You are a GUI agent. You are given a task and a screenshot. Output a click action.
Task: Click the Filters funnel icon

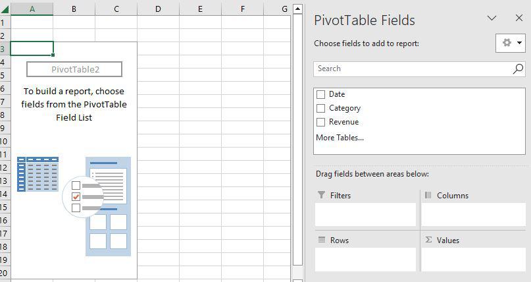coord(321,195)
